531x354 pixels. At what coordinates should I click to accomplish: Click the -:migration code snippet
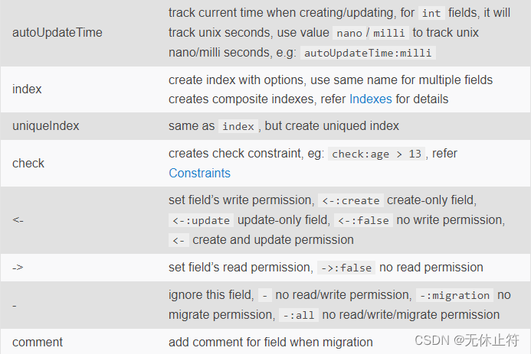click(454, 296)
